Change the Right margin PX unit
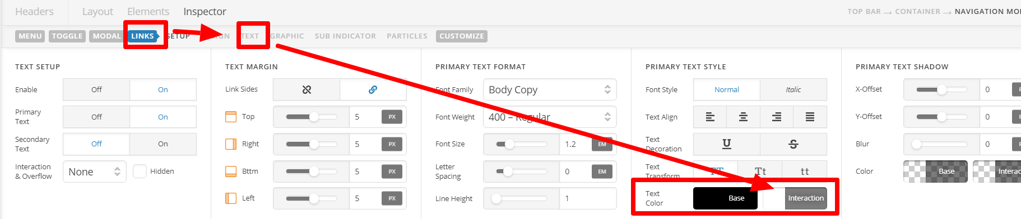Viewport: 1021px width, 219px height. pos(392,144)
